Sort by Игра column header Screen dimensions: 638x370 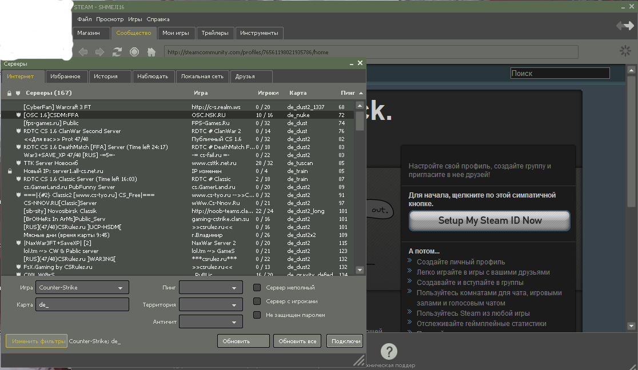pos(201,93)
